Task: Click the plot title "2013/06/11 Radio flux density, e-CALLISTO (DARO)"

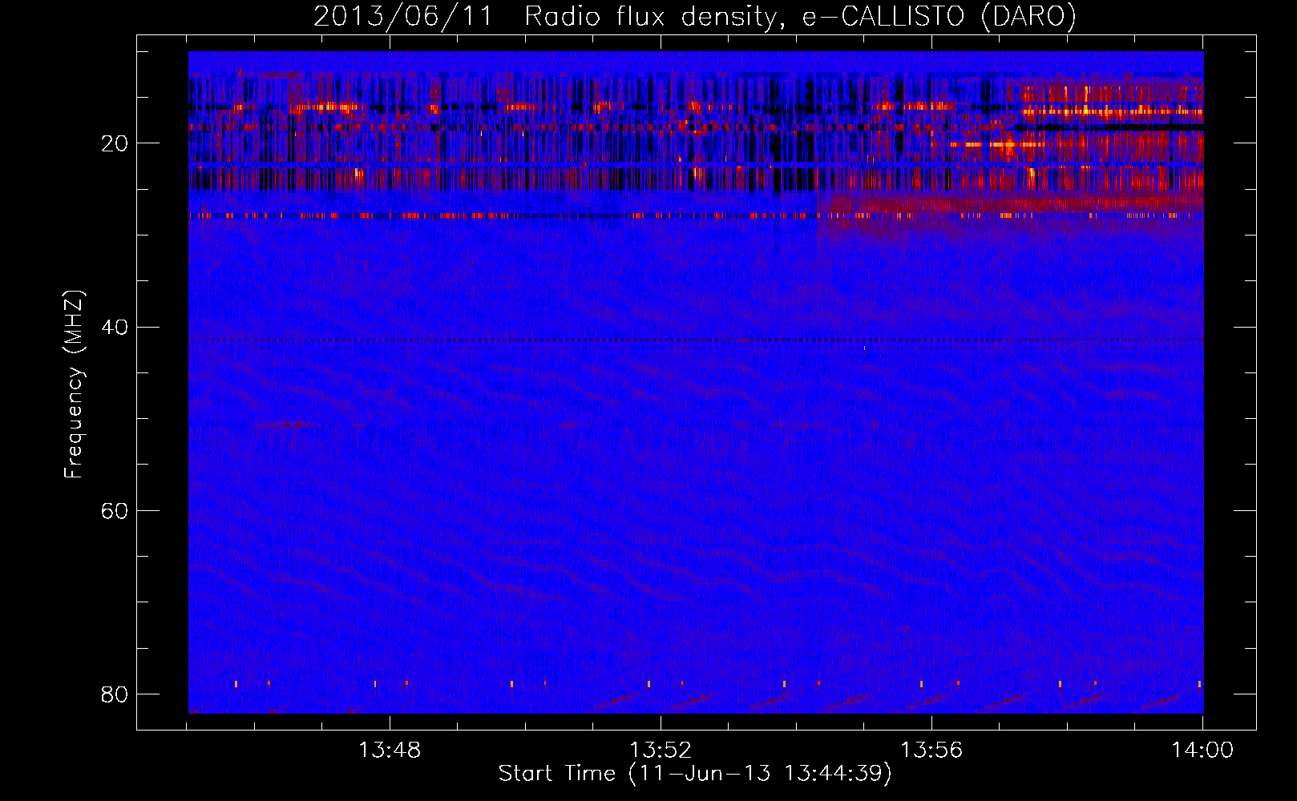Action: 694,16
